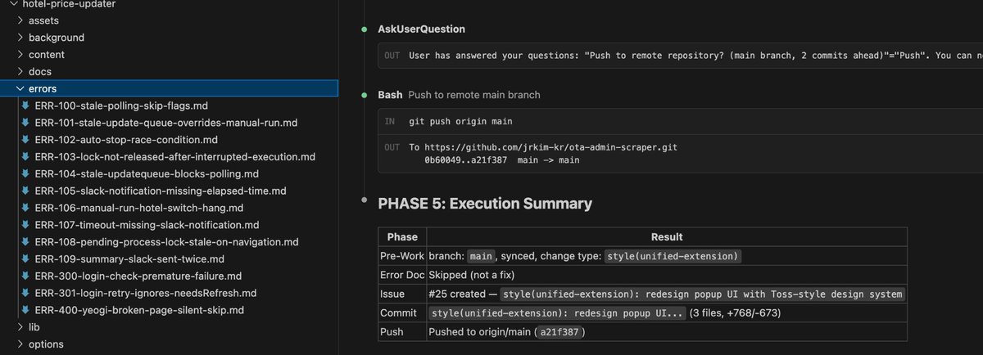983x355 pixels.
Task: Click markdown icon of ERR-100-stale-polling-skip-flags.md
Action: click(26, 106)
